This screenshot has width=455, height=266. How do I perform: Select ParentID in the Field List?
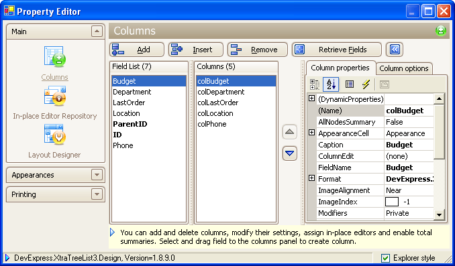point(149,124)
